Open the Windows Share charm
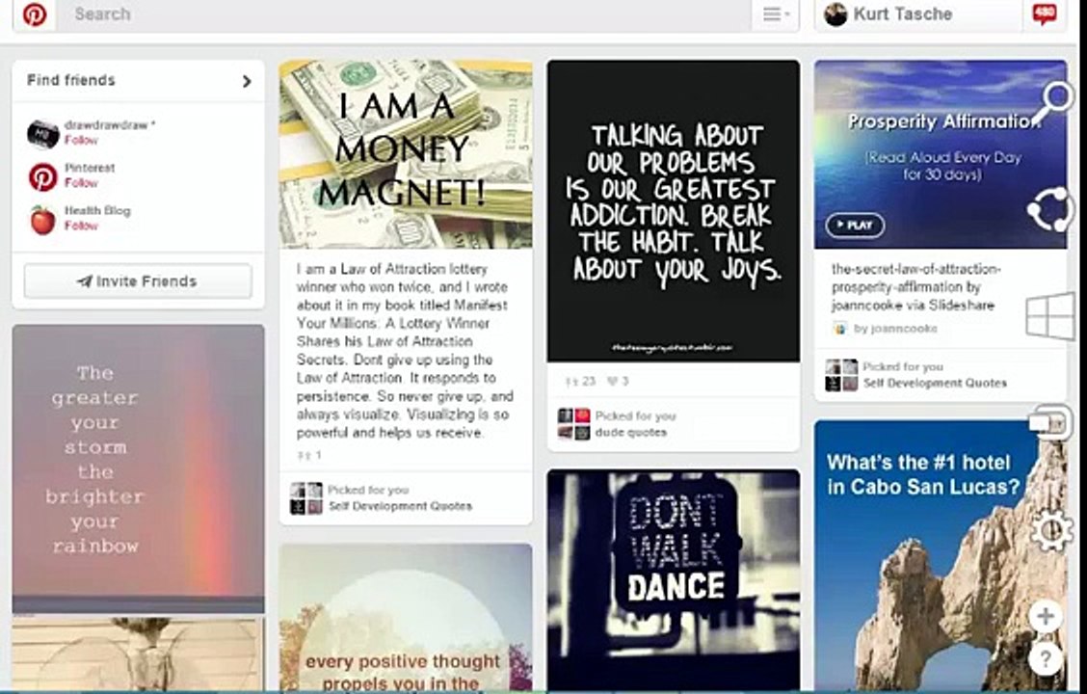 tap(1049, 209)
